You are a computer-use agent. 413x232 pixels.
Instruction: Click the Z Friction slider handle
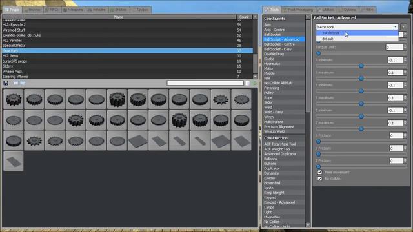pos(318,166)
